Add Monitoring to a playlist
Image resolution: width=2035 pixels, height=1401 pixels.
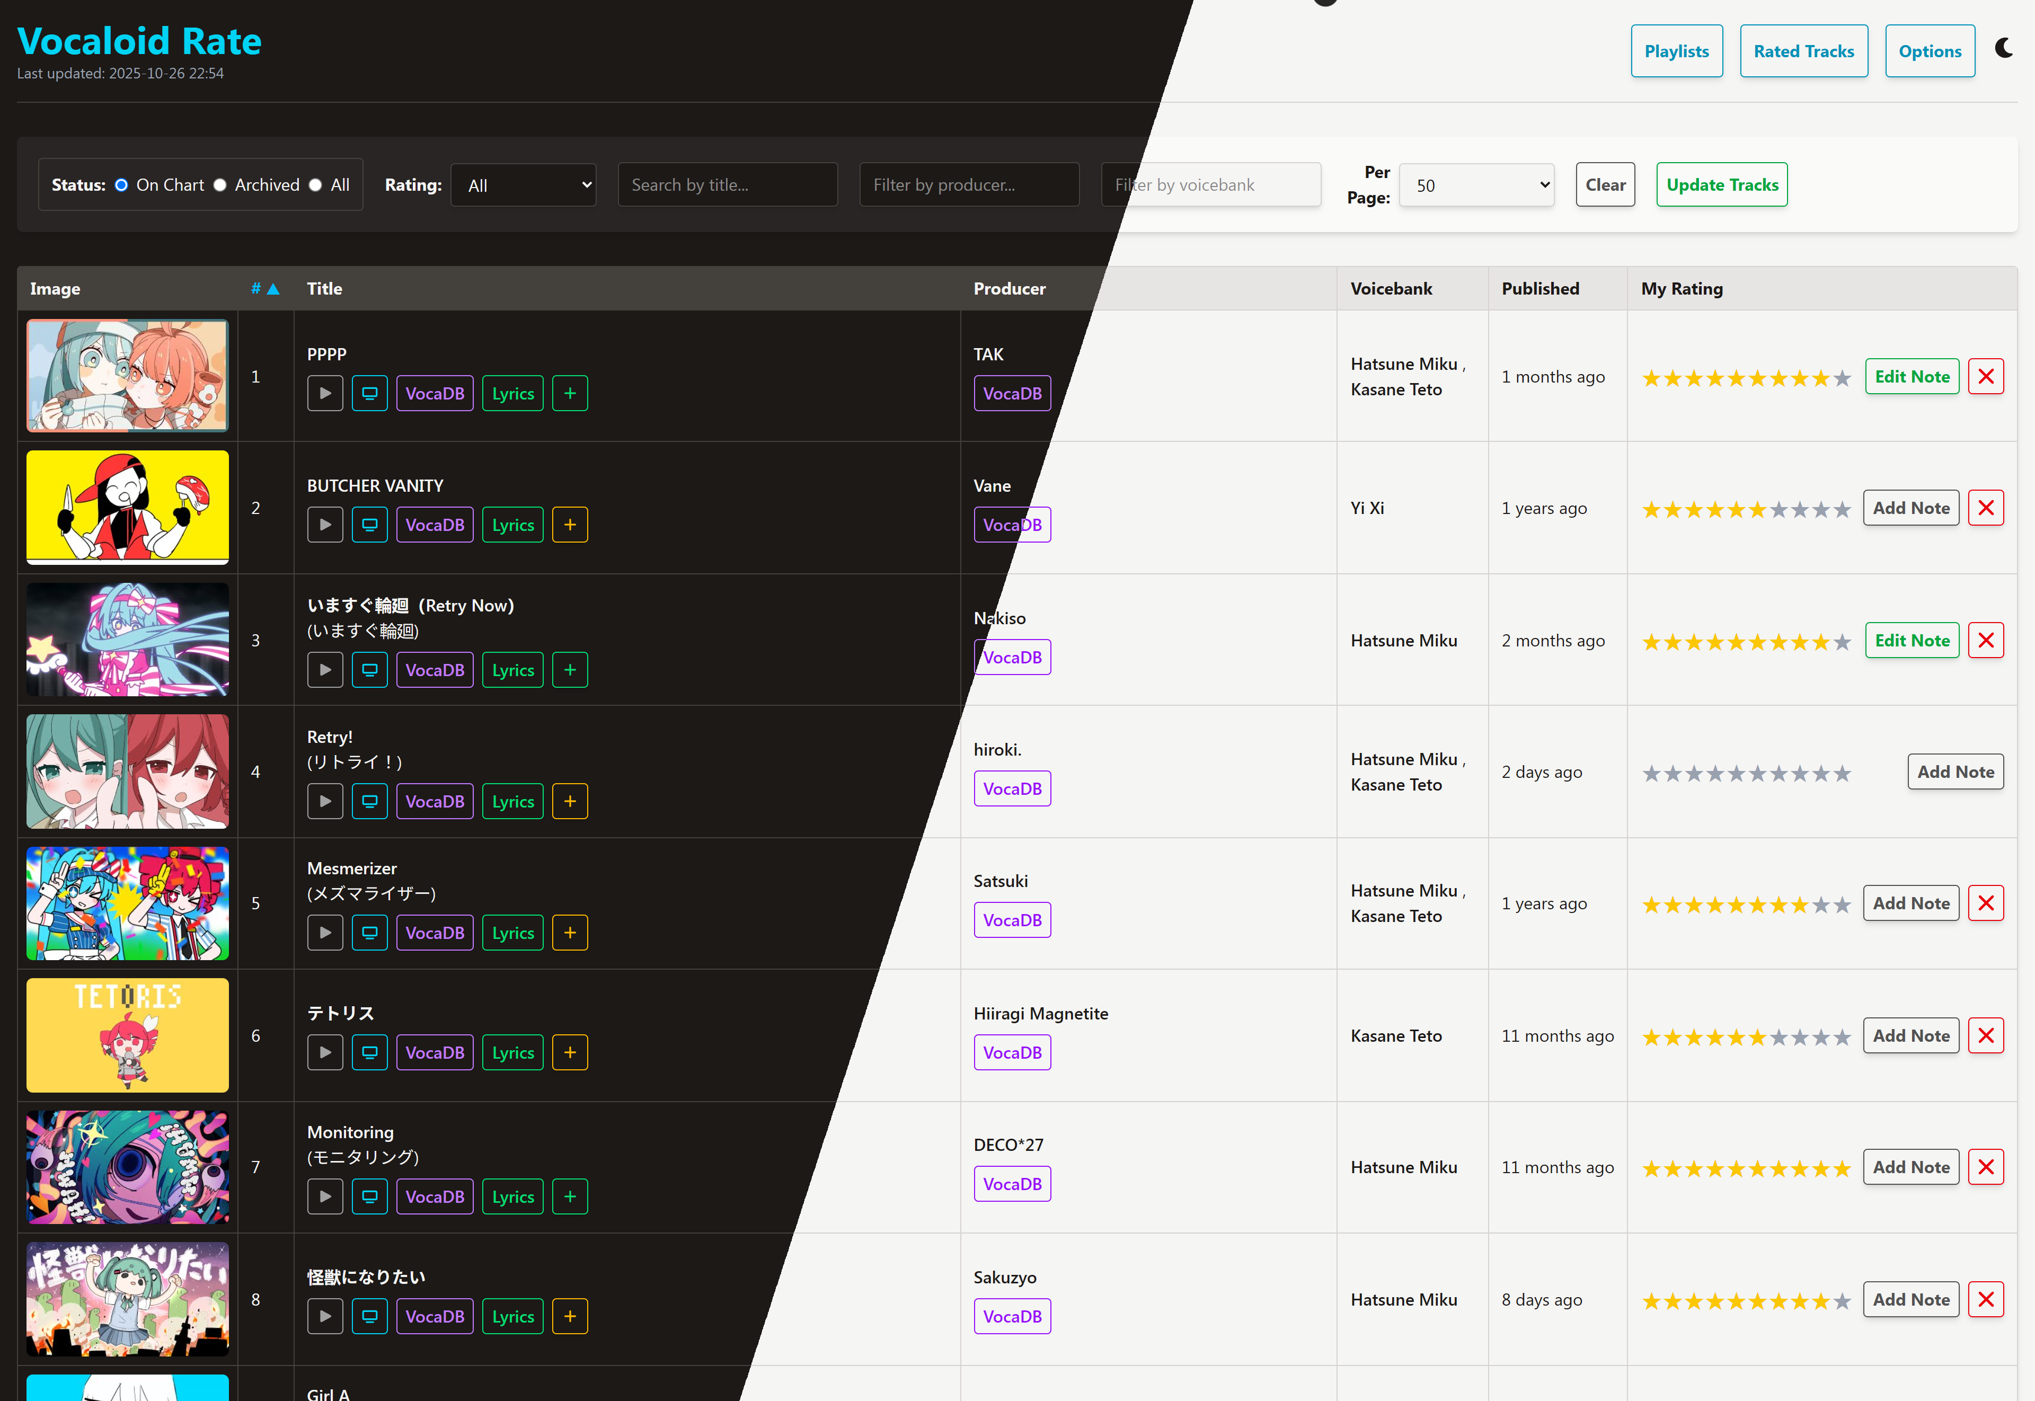(570, 1196)
